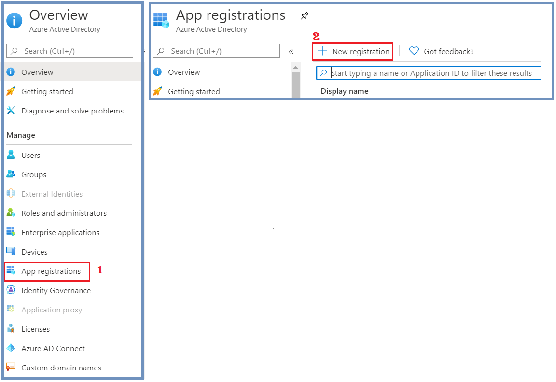Click the Devices monitor icon
The height and width of the screenshot is (382, 556).
[x=11, y=251]
